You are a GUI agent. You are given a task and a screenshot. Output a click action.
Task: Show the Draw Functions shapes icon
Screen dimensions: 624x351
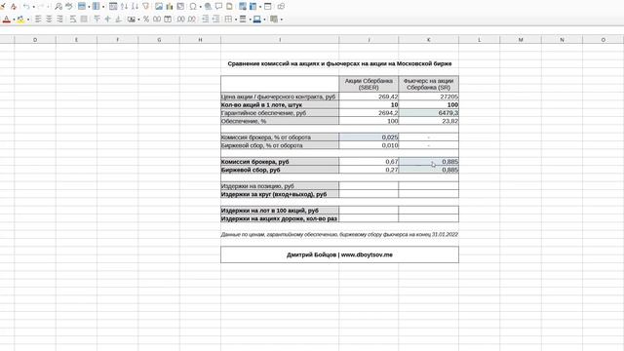click(281, 7)
